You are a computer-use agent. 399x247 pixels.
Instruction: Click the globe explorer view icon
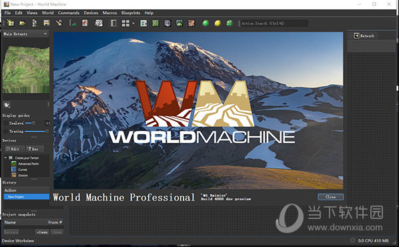[167, 23]
